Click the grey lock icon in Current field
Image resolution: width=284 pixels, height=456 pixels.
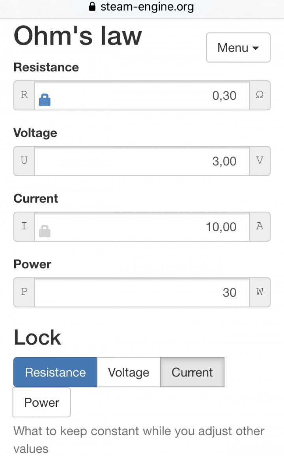pyautogui.click(x=45, y=231)
